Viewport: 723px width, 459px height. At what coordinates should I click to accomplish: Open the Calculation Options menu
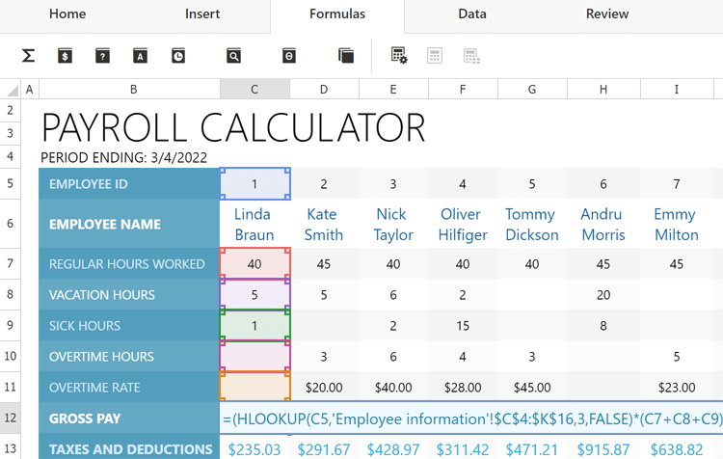399,56
